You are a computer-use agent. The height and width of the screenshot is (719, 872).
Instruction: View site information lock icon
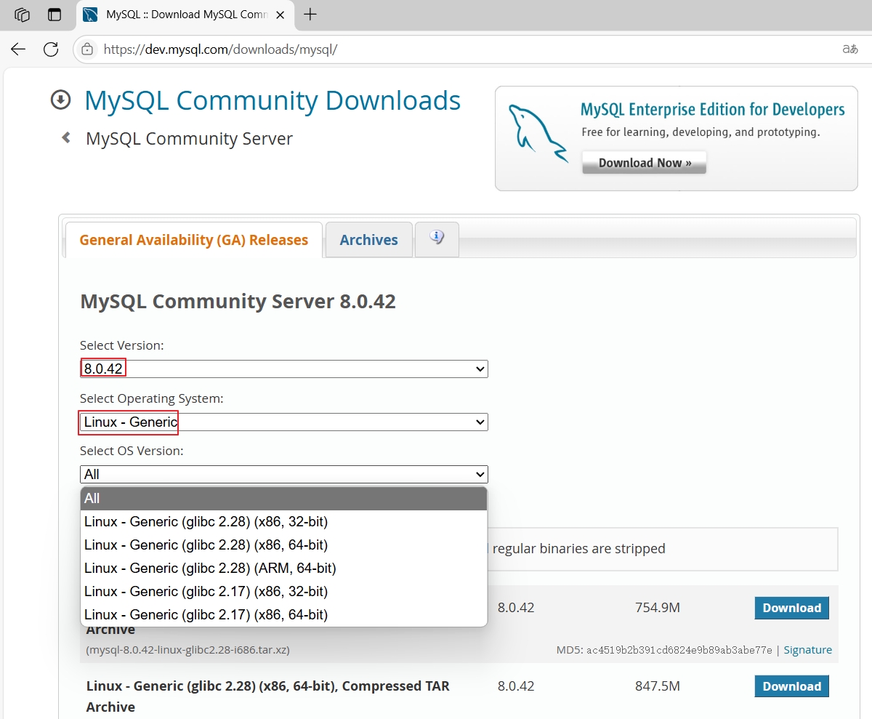coord(87,49)
